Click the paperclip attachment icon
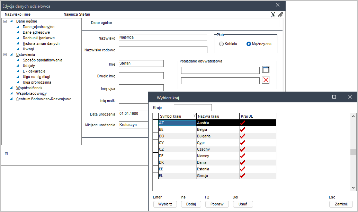Image resolution: width=358 pixels, height=212 pixels. point(280,15)
